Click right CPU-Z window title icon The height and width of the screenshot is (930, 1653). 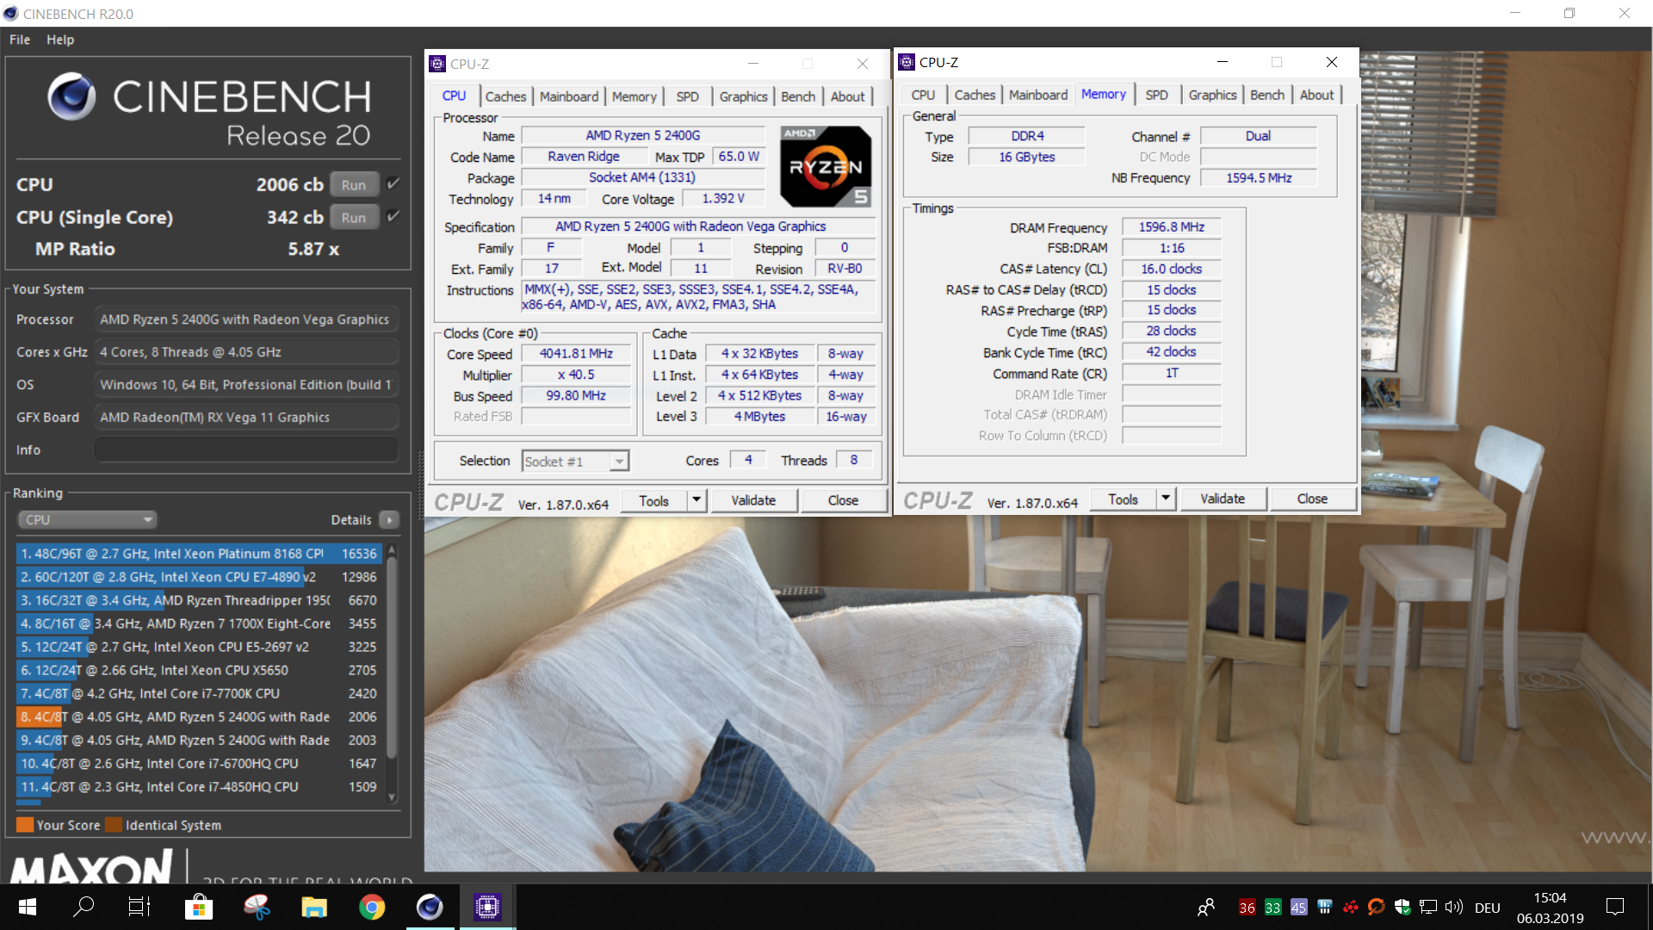[x=907, y=62]
